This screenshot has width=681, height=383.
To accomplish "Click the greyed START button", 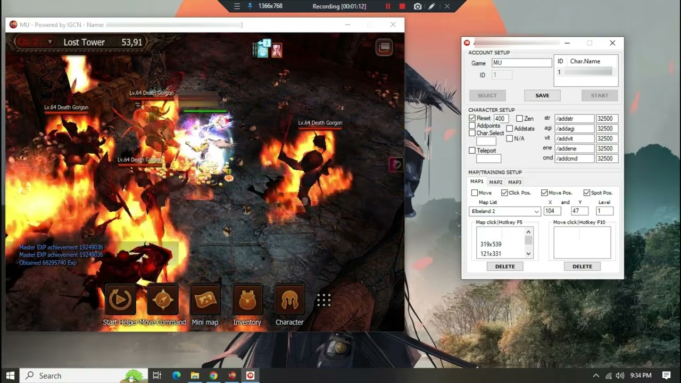I will [599, 96].
